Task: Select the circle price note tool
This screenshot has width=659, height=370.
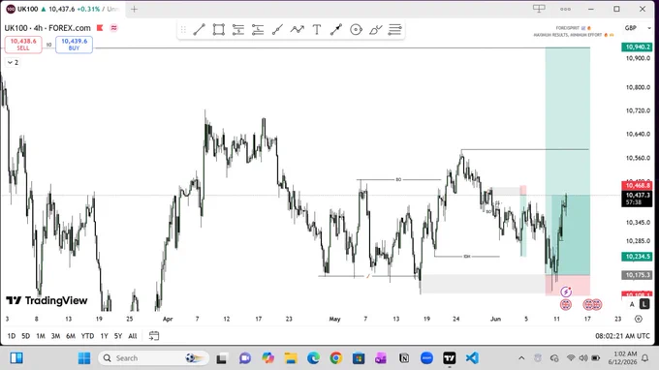Action: click(x=356, y=29)
